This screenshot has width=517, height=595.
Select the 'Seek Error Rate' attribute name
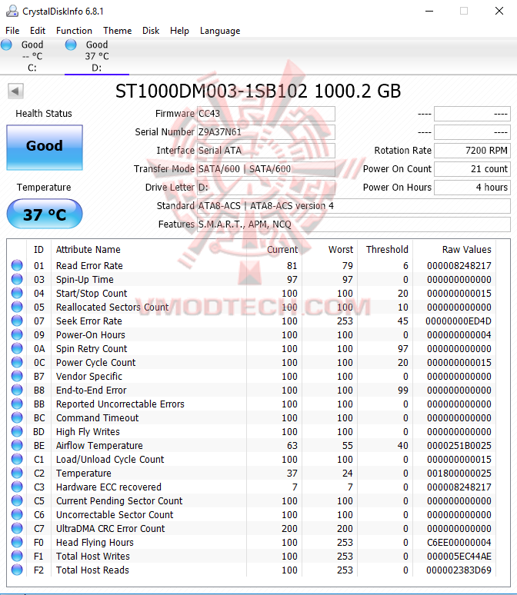[89, 321]
